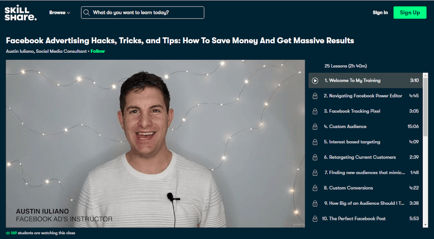Image resolution: width=434 pixels, height=239 pixels.
Task: Click lock icon for Navigating Facebook Power Editor
Action: pos(315,96)
